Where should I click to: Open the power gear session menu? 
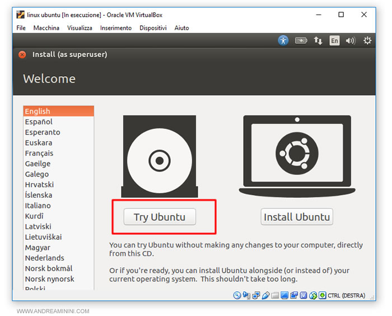pos(367,40)
